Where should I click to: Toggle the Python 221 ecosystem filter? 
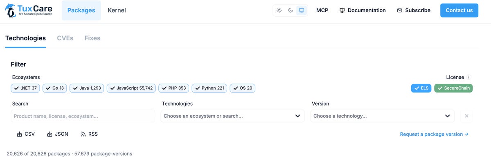tap(209, 88)
